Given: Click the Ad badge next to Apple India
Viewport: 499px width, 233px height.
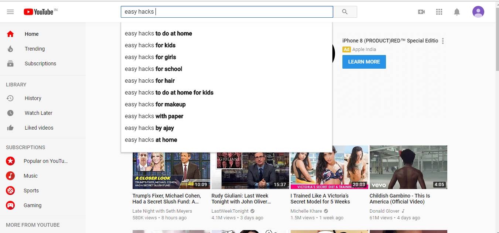Looking at the screenshot, I should tap(346, 49).
